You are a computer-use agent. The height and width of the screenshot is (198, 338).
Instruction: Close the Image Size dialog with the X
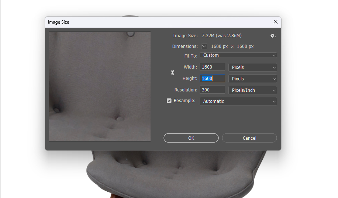275,22
